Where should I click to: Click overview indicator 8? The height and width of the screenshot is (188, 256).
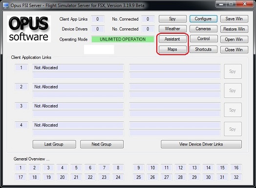[118, 168]
